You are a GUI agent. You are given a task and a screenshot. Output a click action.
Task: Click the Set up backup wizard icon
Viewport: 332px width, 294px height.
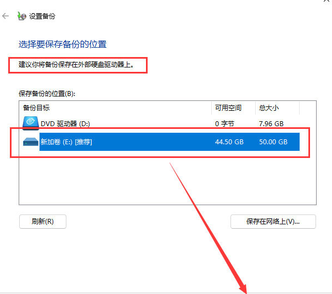pos(20,16)
